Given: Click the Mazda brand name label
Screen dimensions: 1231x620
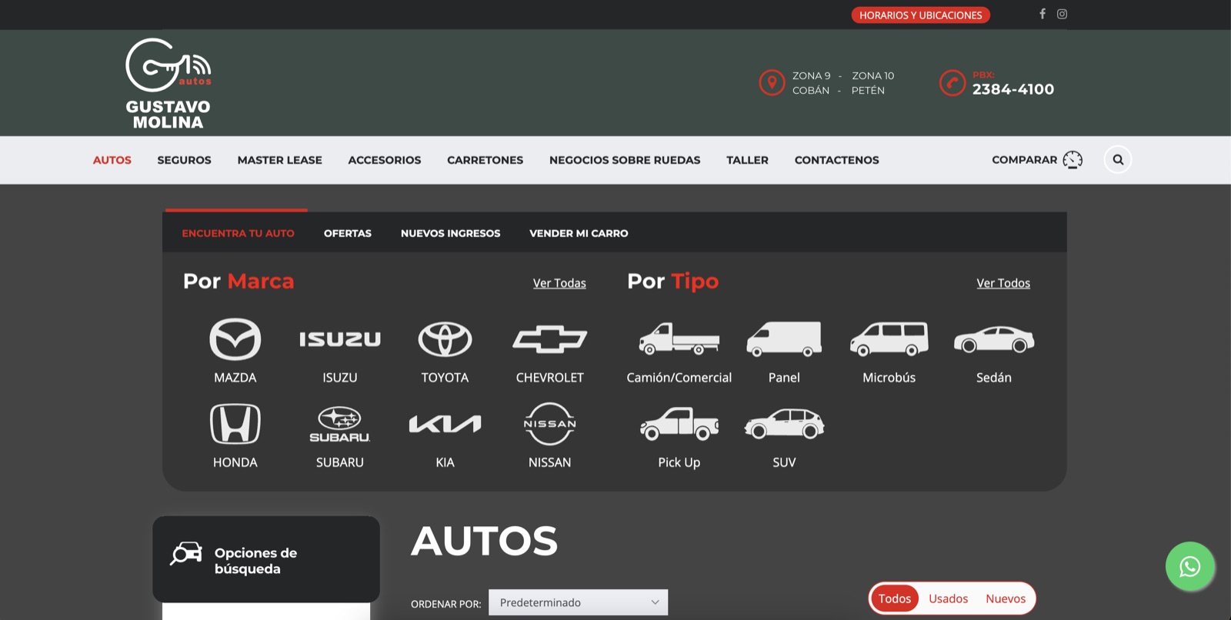Looking at the screenshot, I should 235,378.
